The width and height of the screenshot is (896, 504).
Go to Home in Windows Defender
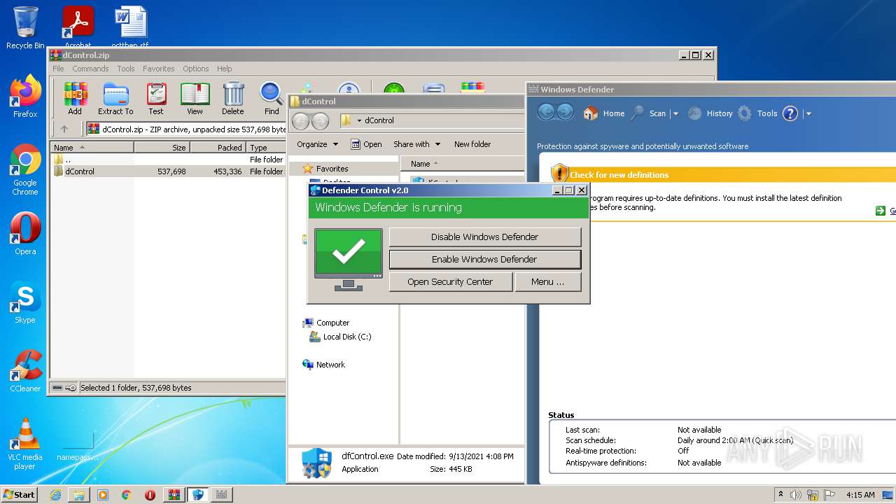(603, 113)
